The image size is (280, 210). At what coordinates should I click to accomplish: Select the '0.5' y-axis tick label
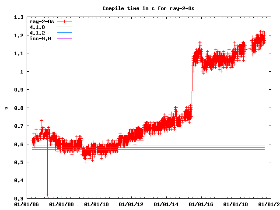pos(19,162)
